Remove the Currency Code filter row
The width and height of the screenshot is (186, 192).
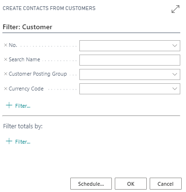[x=6, y=89]
